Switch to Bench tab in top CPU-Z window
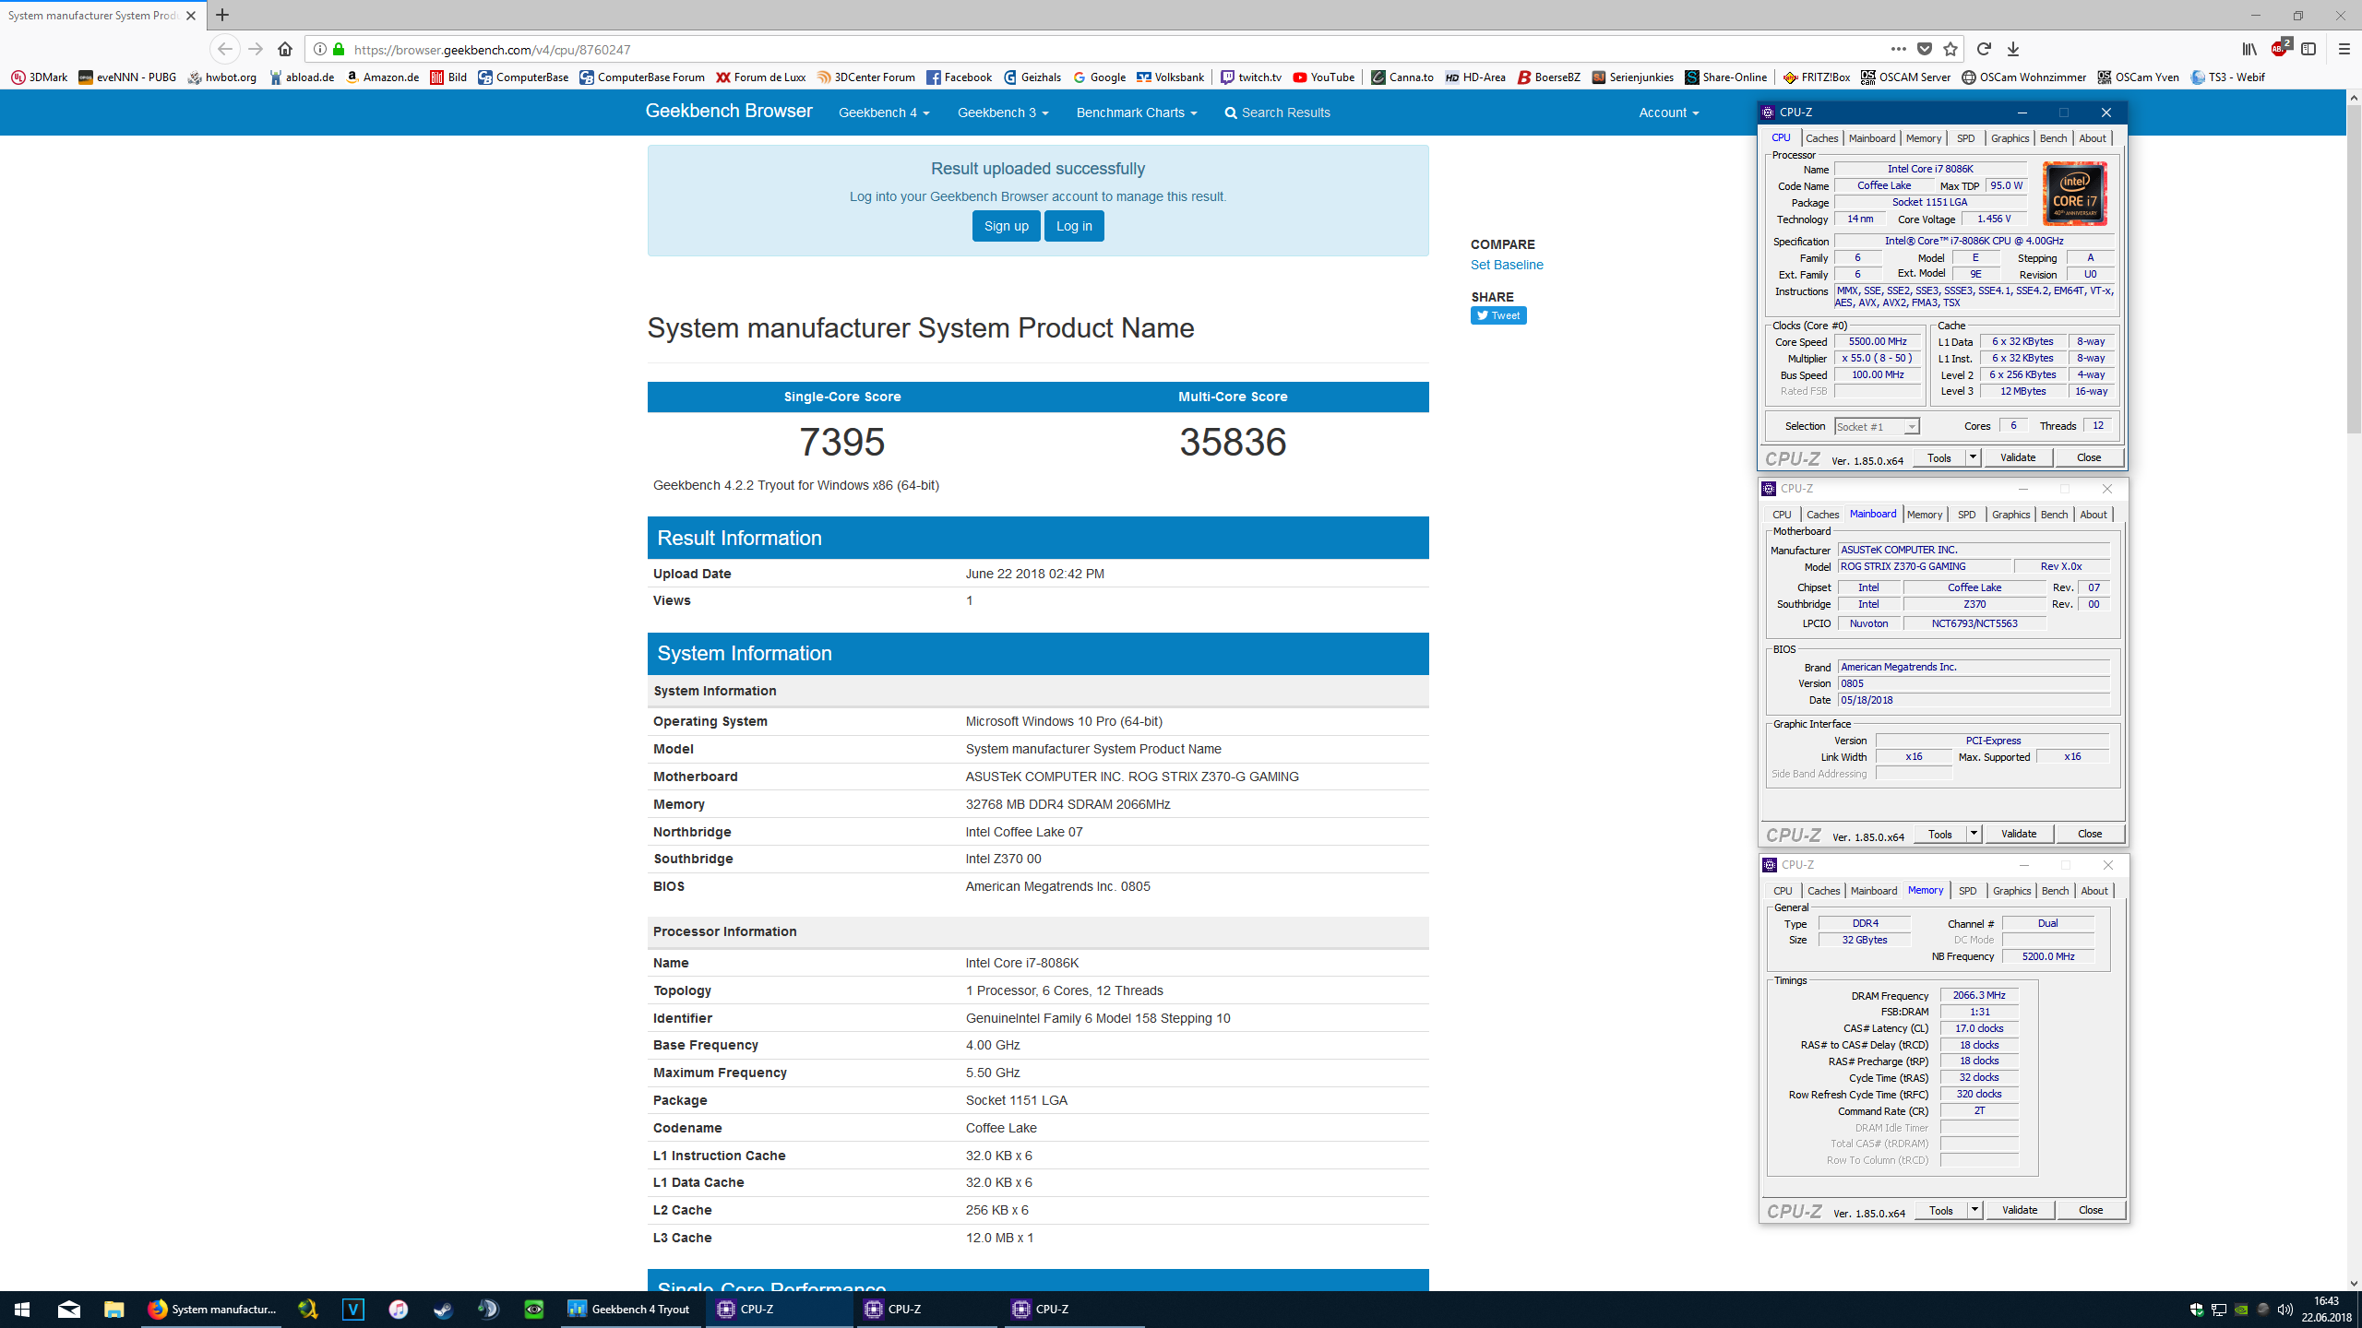Image resolution: width=2362 pixels, height=1328 pixels. [2053, 138]
